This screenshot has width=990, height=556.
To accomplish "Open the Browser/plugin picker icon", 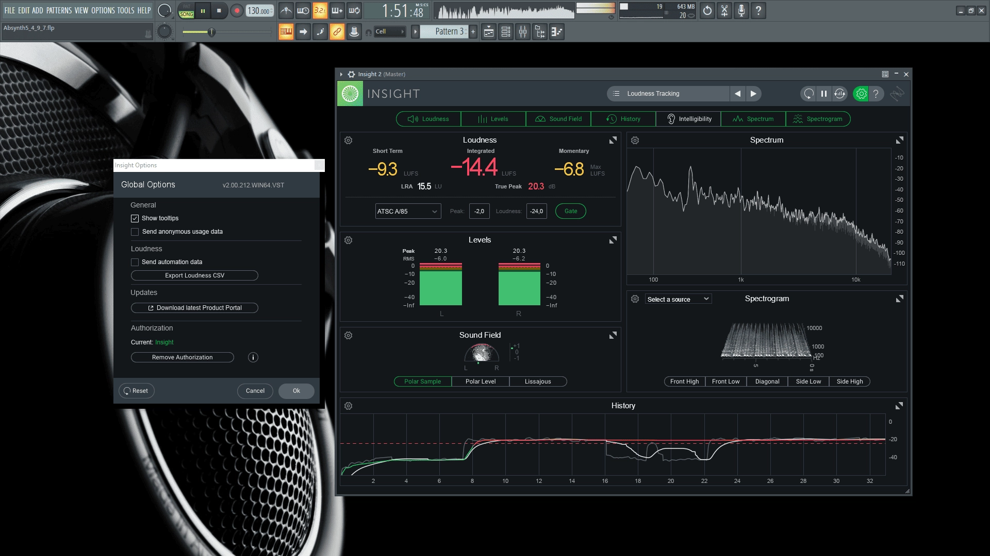I will (540, 32).
